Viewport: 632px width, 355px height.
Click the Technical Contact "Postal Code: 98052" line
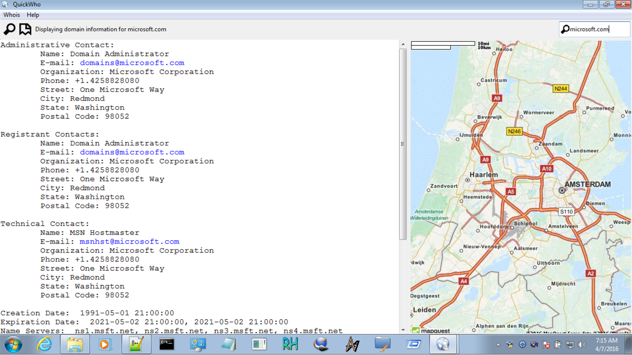(85, 295)
